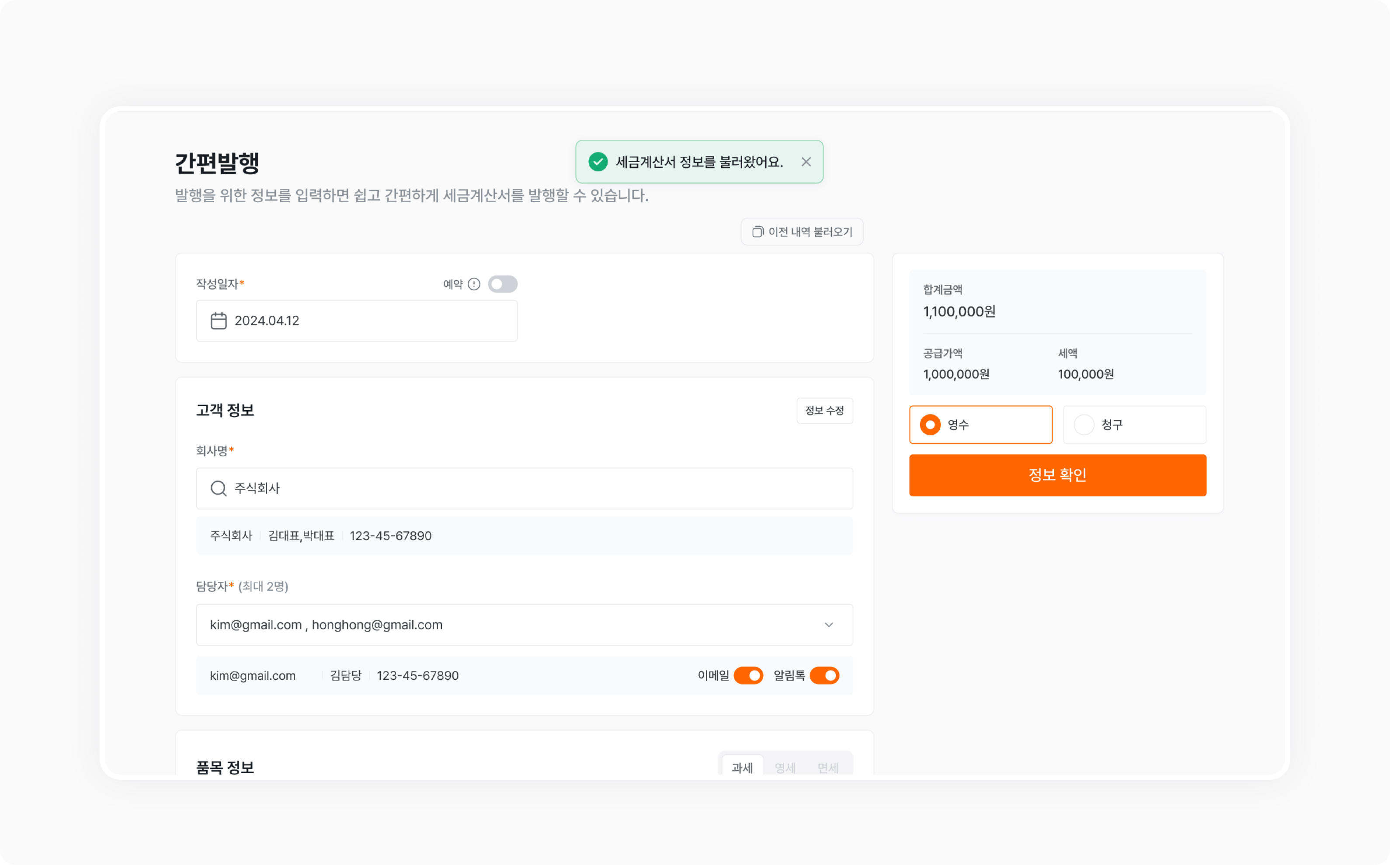The image size is (1390, 865).
Task: Switch to the 영세 tab
Action: point(785,768)
